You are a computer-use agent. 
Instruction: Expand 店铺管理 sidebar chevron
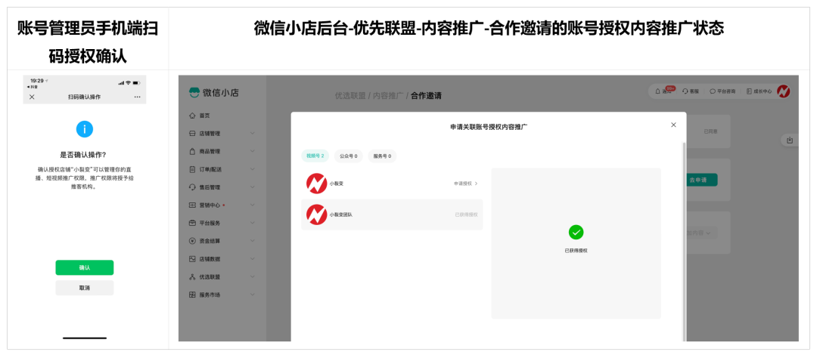pyautogui.click(x=253, y=134)
